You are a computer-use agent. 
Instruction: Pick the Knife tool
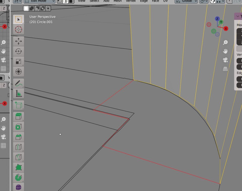18,157
